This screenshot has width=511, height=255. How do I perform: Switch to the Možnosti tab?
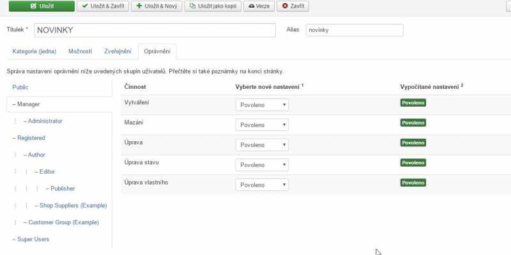80,52
